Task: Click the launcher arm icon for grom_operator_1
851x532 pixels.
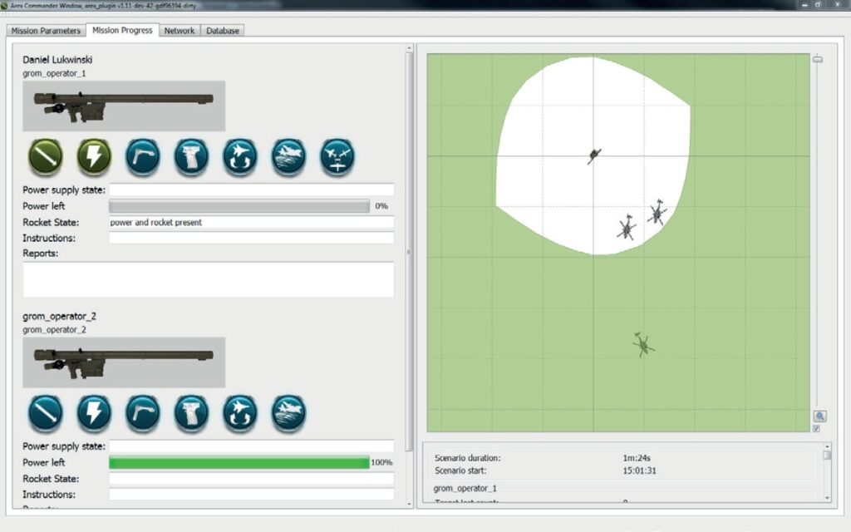Action: [143, 156]
